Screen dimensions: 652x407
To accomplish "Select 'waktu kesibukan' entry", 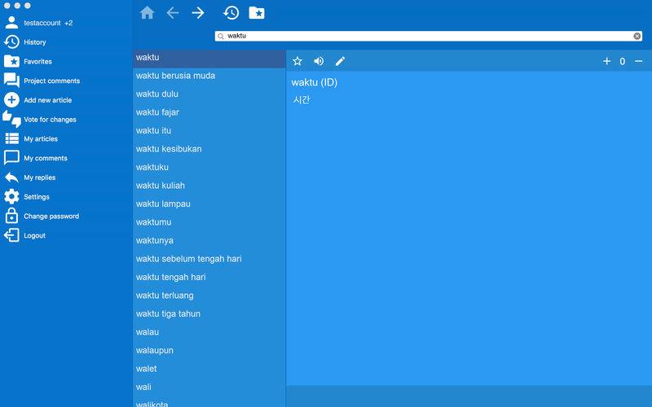I will coord(209,149).
